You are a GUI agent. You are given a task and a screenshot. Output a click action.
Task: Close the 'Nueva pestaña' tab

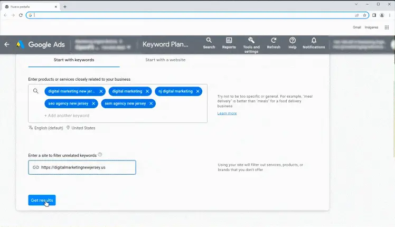click(56, 7)
